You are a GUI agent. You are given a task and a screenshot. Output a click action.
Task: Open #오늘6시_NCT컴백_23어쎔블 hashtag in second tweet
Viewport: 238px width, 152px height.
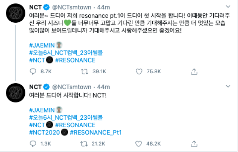[x=66, y=117]
